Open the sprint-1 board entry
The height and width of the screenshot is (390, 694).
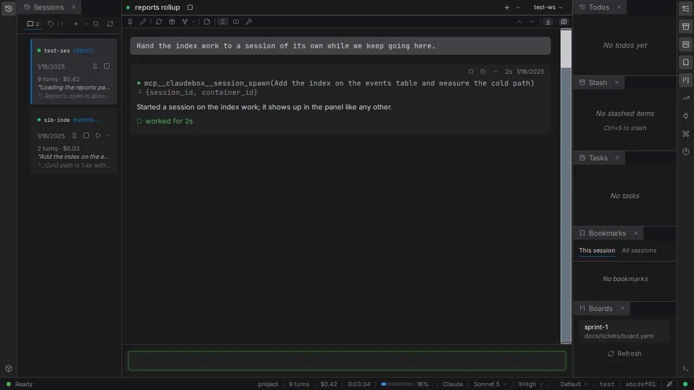click(x=625, y=331)
